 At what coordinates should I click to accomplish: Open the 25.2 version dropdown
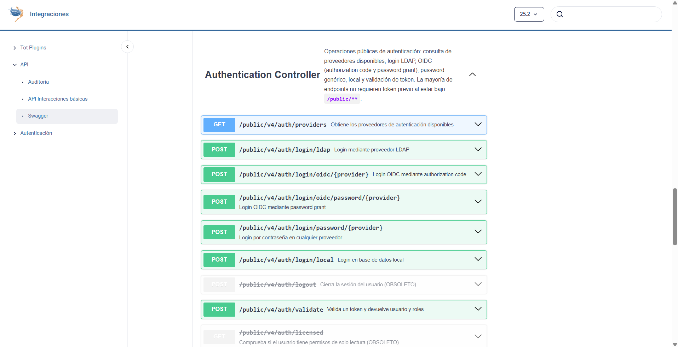pos(529,14)
